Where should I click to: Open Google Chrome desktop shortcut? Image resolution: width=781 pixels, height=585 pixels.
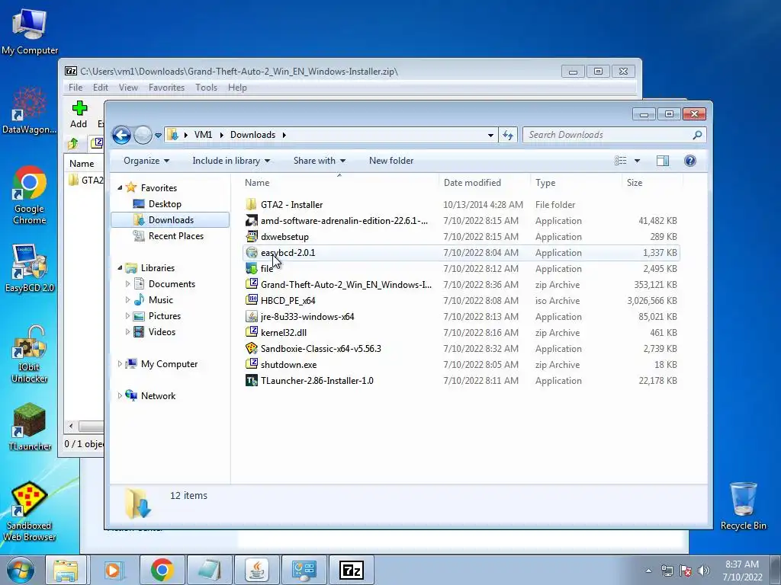pos(30,195)
